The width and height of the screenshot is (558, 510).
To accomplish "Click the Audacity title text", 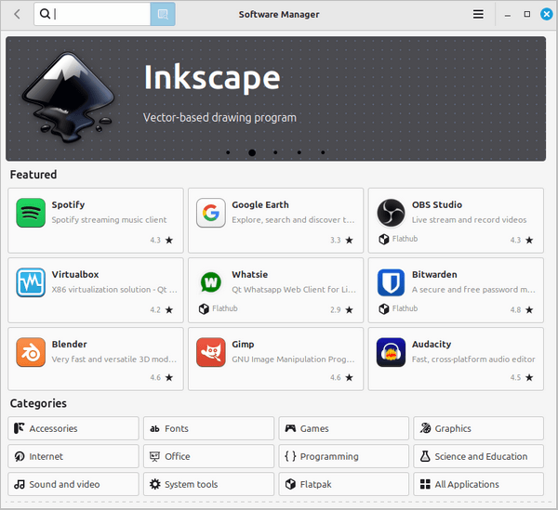I will 432,344.
